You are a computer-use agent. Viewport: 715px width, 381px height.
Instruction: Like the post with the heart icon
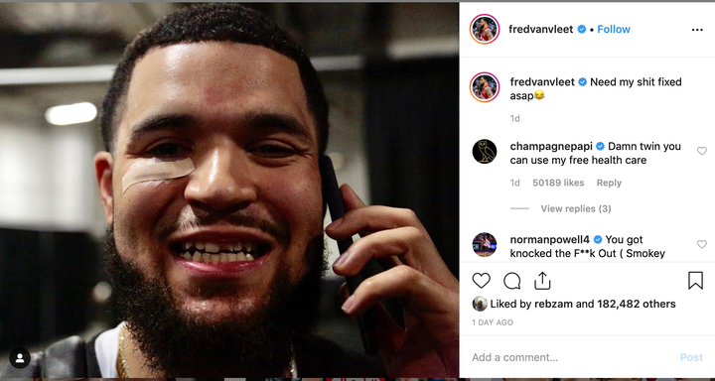pyautogui.click(x=481, y=281)
